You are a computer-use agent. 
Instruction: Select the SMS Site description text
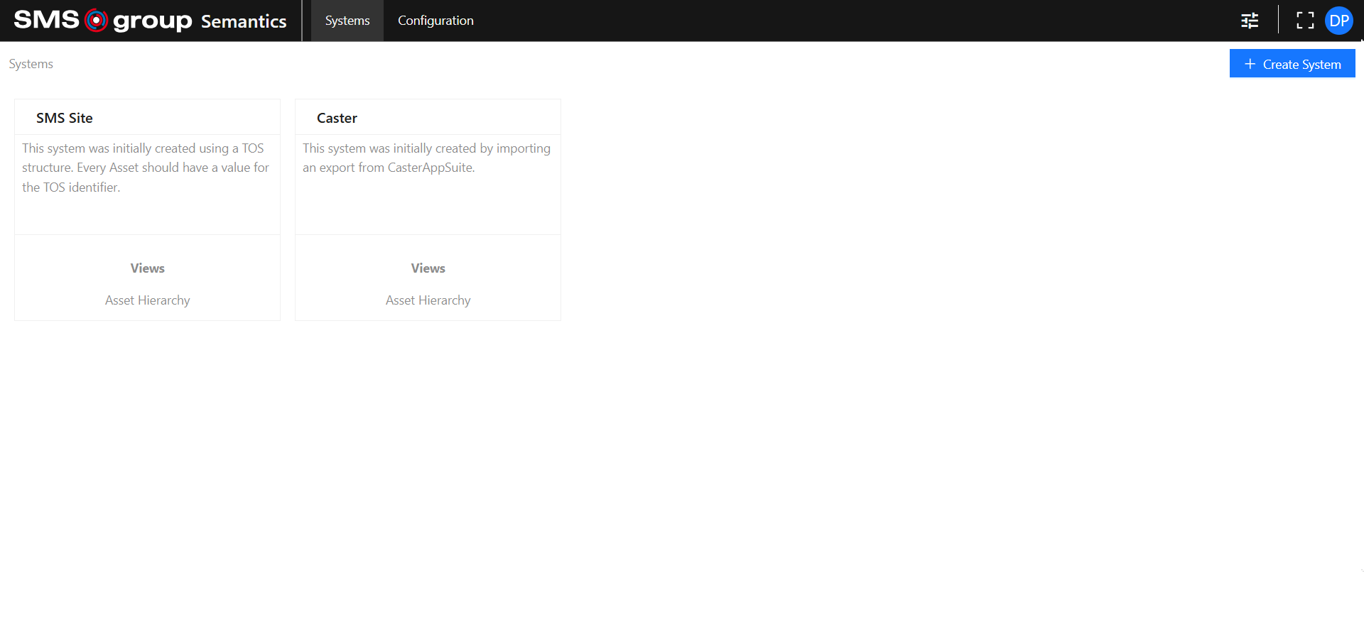(x=146, y=168)
